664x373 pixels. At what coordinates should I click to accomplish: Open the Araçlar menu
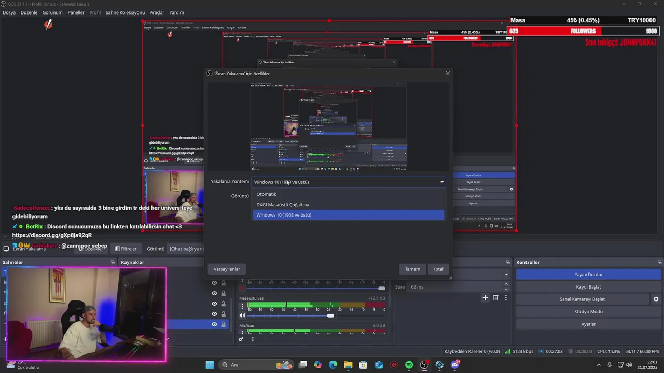157,12
